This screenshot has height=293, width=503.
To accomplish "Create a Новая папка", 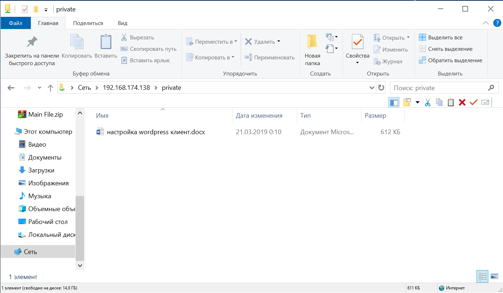I will (312, 50).
